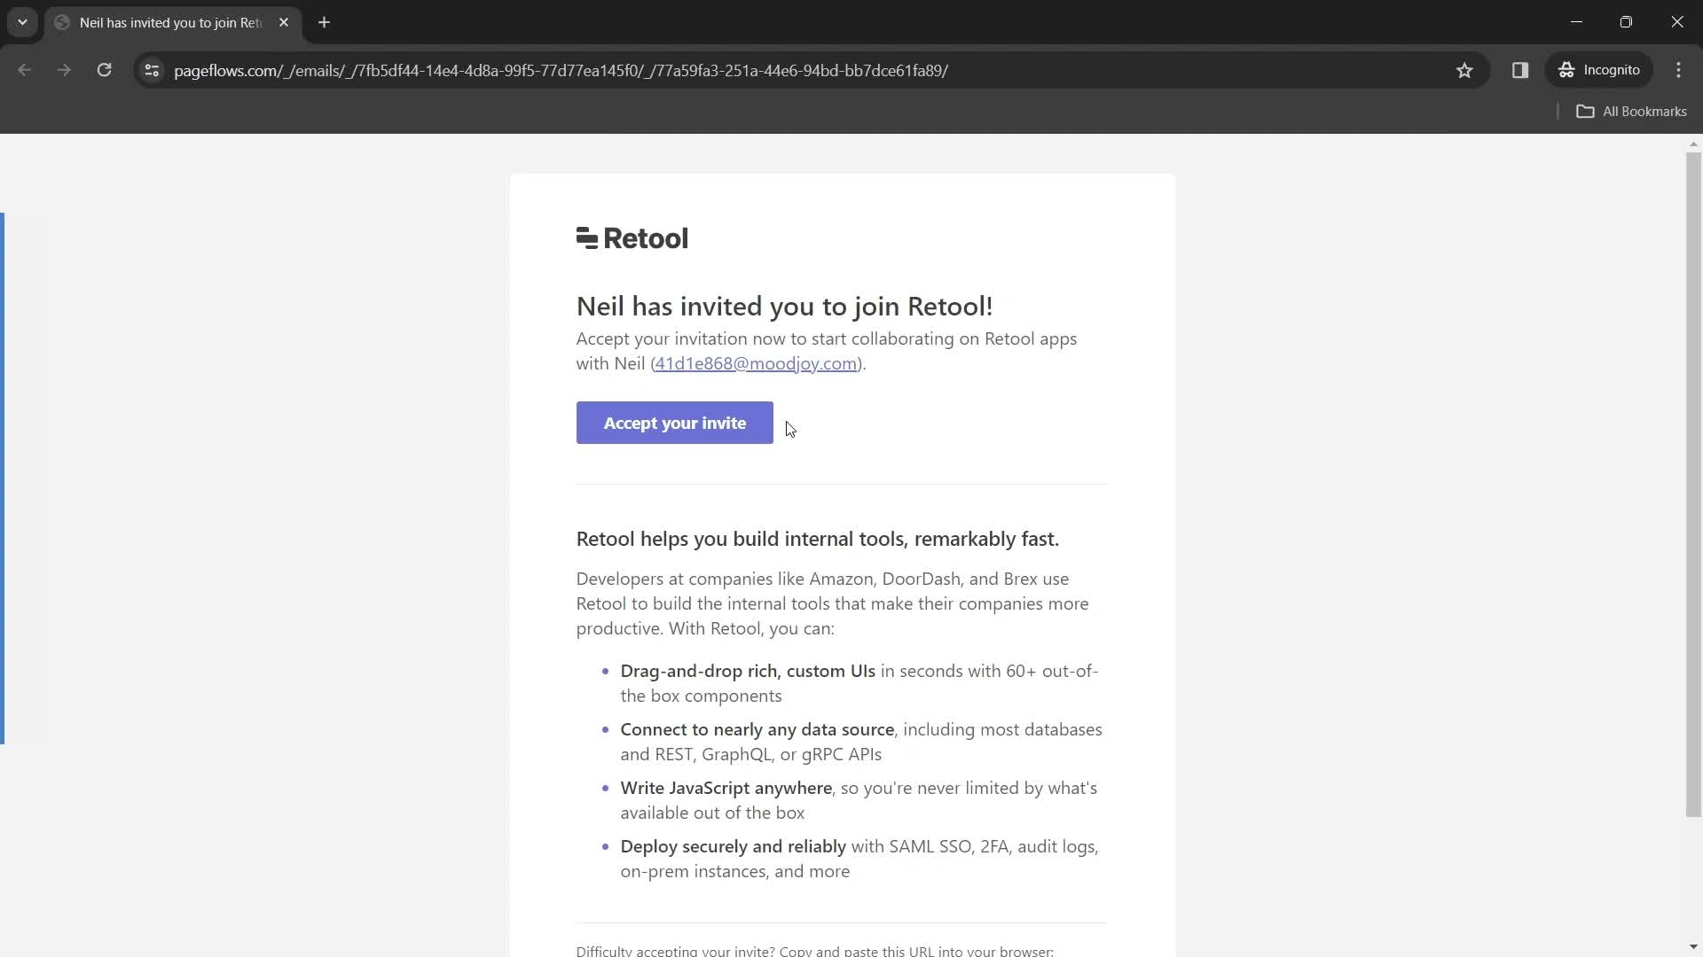Click Accept your invite button

[675, 422]
